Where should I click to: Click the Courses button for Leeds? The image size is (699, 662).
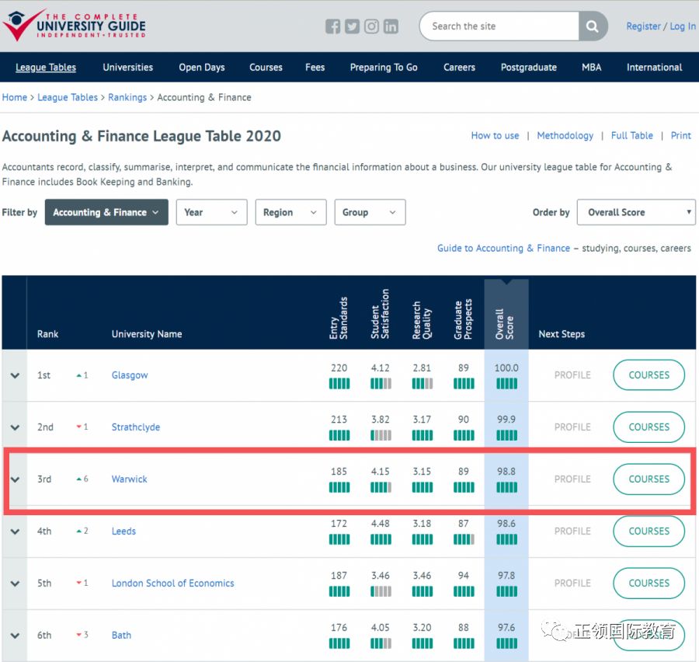tap(649, 531)
